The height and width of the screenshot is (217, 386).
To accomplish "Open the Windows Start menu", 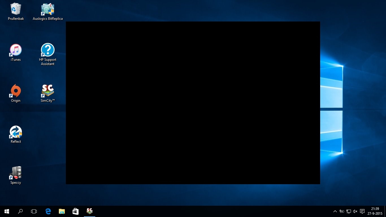I will pos(7,211).
